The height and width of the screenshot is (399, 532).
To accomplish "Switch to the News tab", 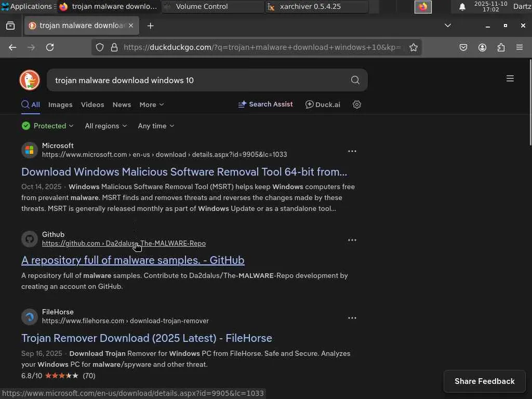I will [x=122, y=105].
